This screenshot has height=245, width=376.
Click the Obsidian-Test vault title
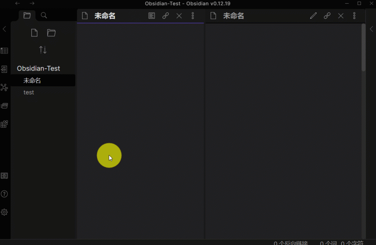38,68
